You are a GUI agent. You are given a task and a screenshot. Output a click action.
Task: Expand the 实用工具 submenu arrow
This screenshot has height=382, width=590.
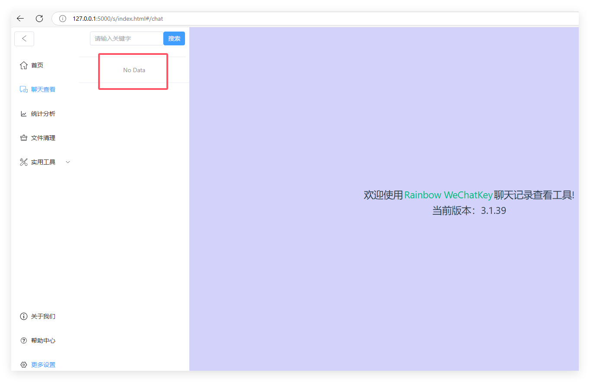67,162
